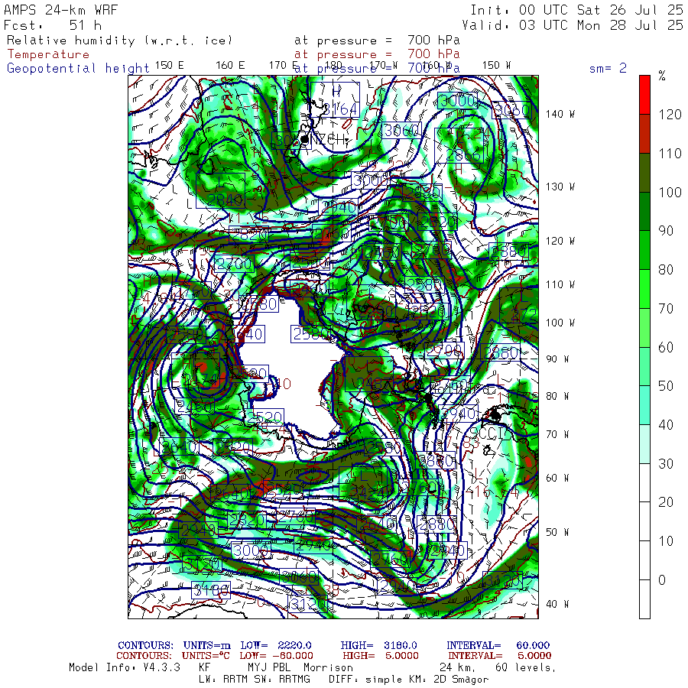The height and width of the screenshot is (688, 688).
Task: Click the '30' colorbar tick label
Action: [666, 463]
